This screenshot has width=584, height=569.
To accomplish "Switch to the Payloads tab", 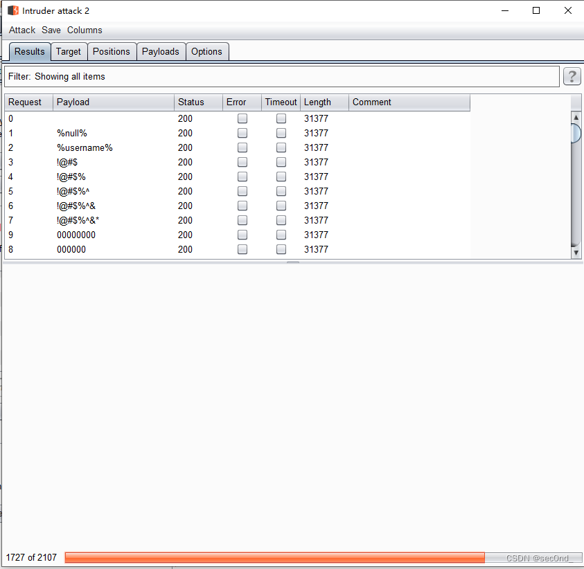I will point(161,51).
